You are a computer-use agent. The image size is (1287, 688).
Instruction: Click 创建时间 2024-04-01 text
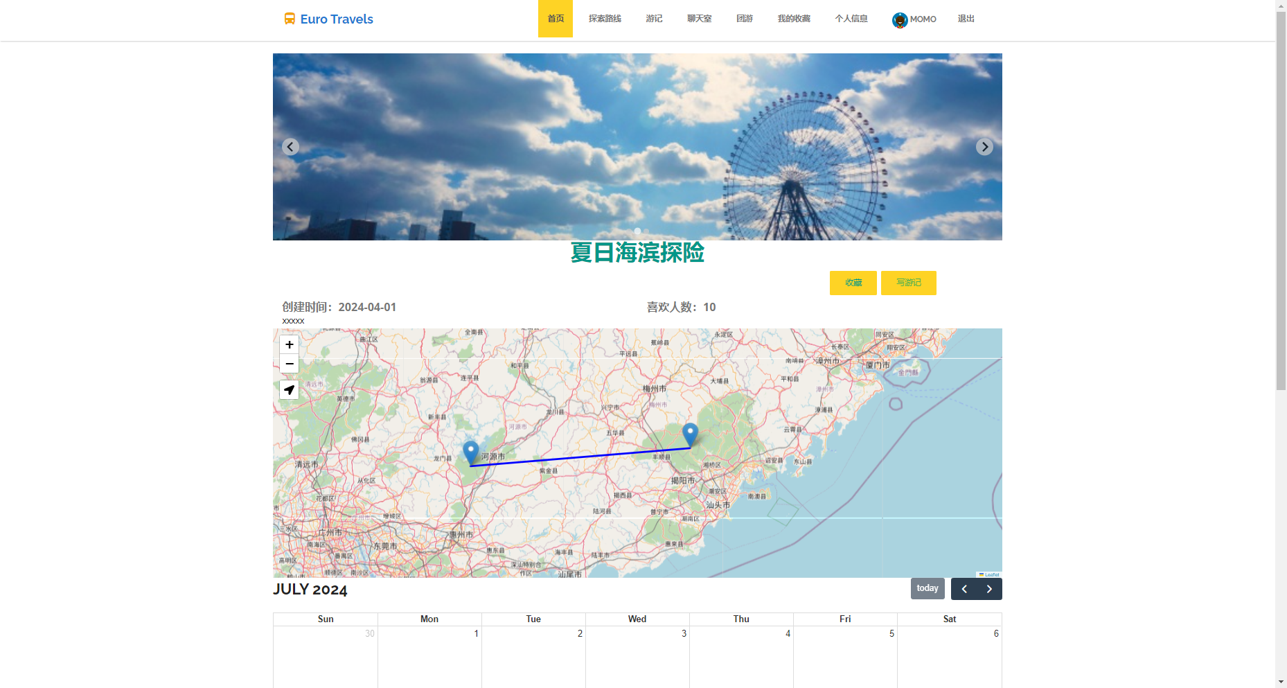coord(339,307)
